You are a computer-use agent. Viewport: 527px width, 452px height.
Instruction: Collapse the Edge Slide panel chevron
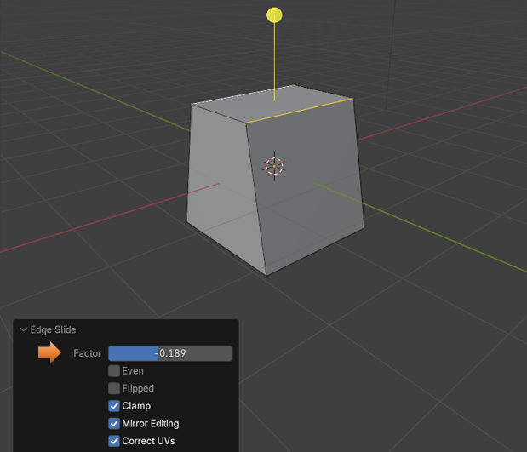click(24, 330)
